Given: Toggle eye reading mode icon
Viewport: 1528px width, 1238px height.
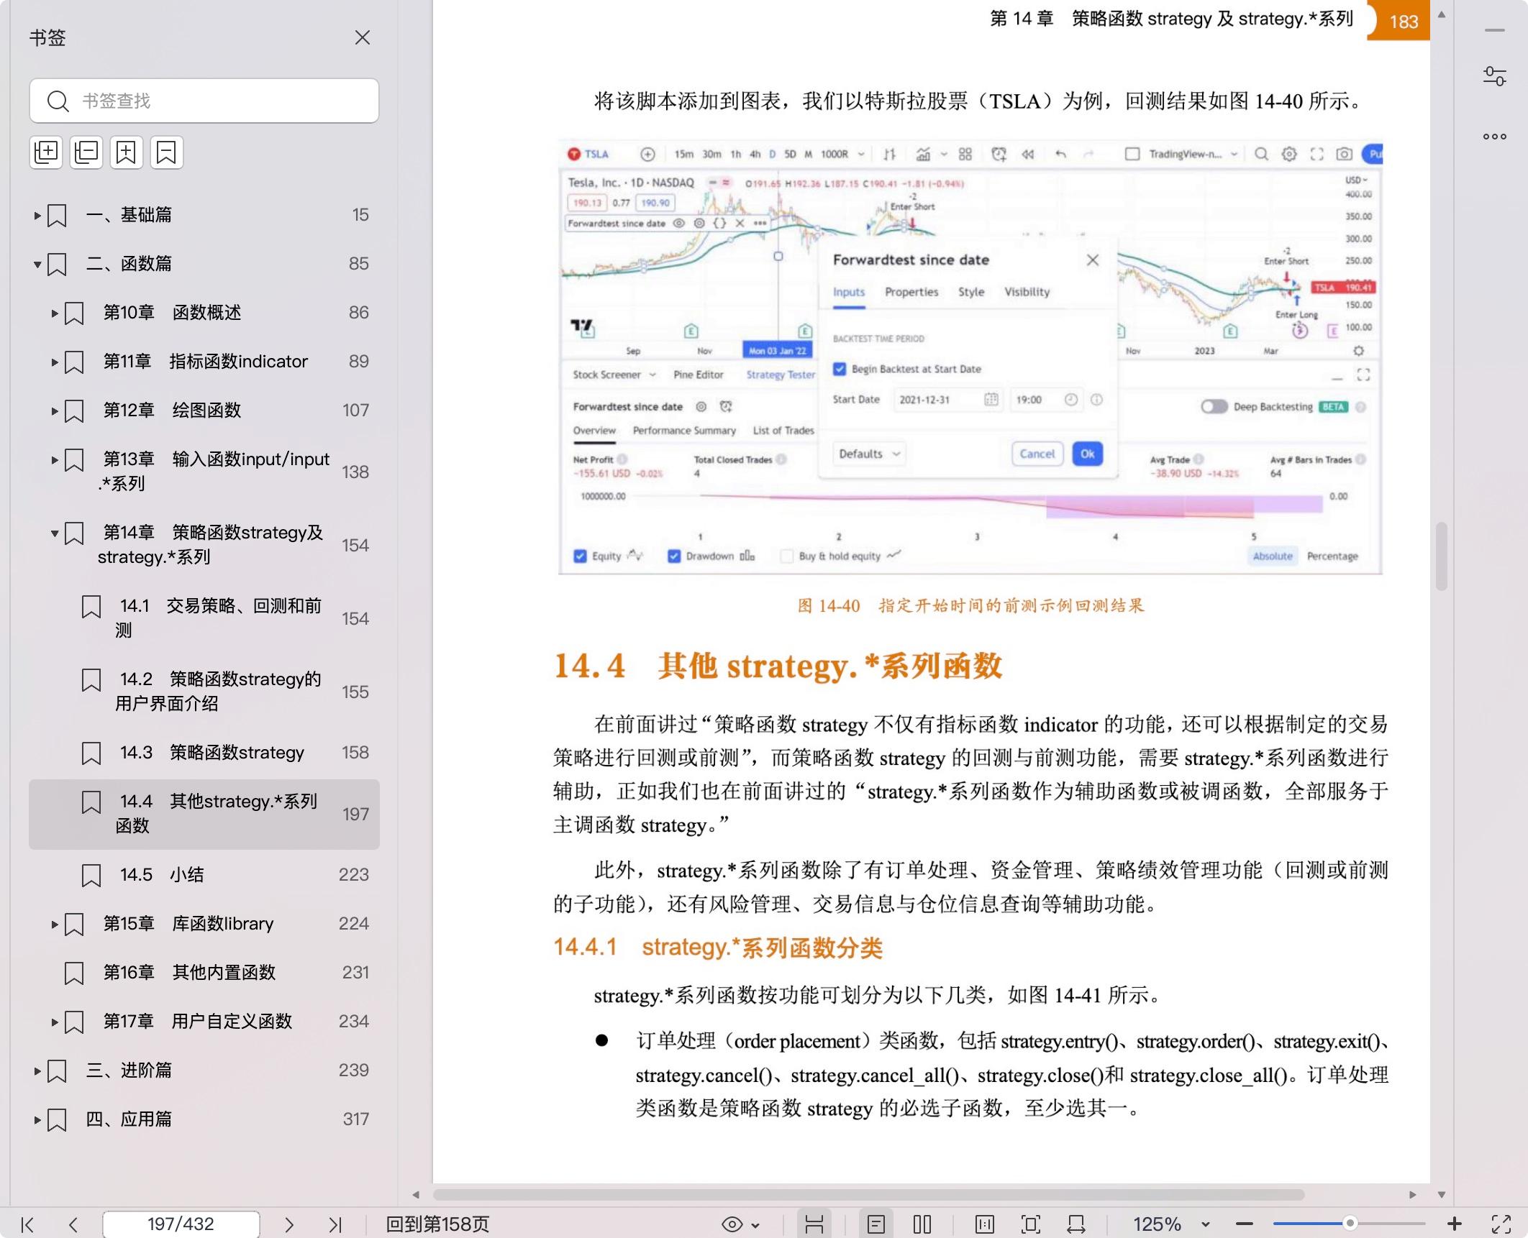Looking at the screenshot, I should click(732, 1224).
